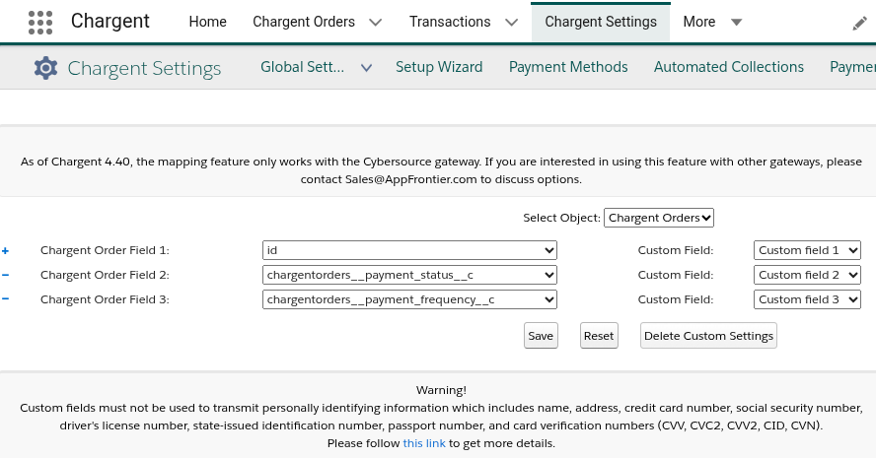This screenshot has height=458, width=876.
Task: Open the Select Object dropdown
Action: tap(659, 218)
